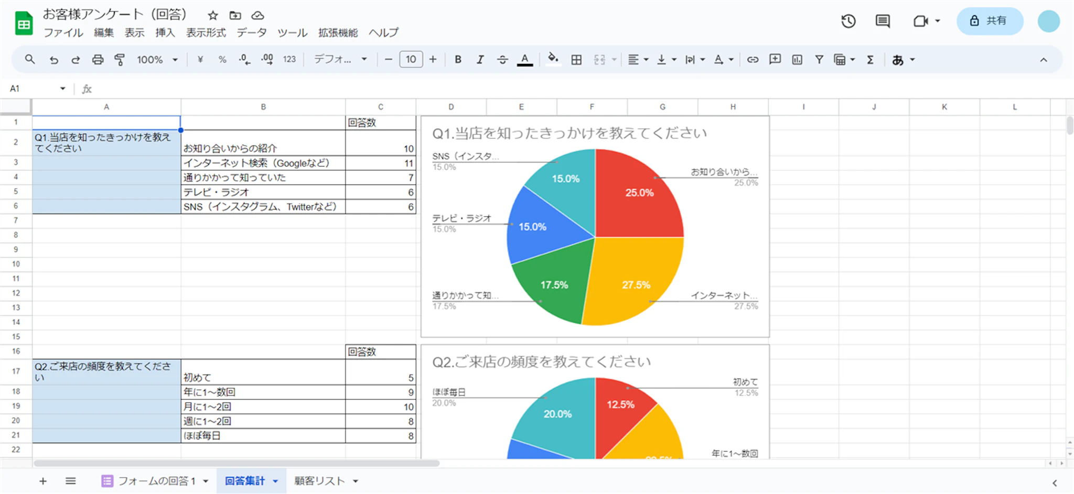The height and width of the screenshot is (494, 1074).
Task: Select the paint format tool
Action: point(120,60)
